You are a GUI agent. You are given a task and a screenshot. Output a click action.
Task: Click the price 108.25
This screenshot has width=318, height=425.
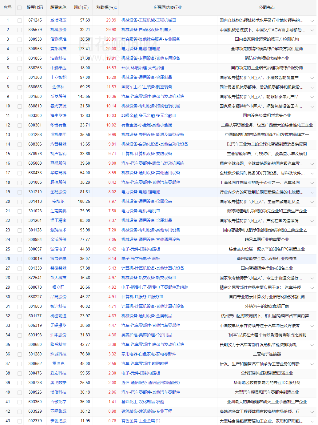click(84, 201)
